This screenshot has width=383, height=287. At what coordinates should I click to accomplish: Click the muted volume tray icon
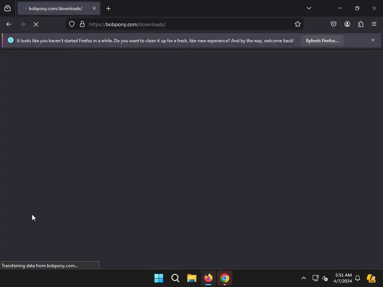[325, 278]
